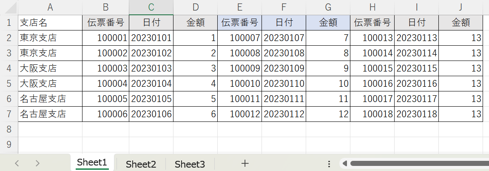Click 東京支店 cell in row 2
Viewport: 489px width, 171px height.
(50, 38)
